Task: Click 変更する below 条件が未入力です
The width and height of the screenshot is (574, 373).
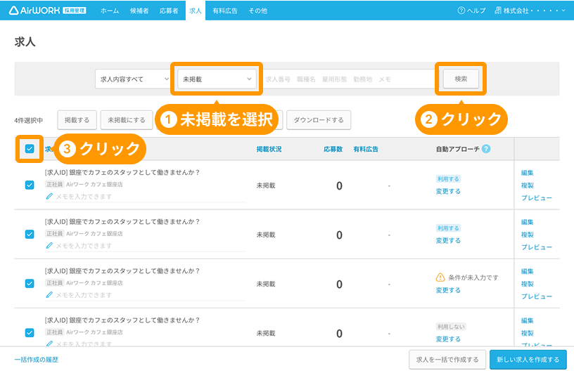Action: pos(448,290)
